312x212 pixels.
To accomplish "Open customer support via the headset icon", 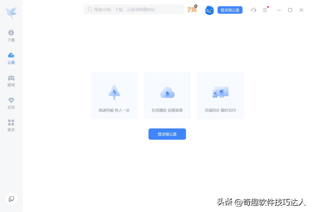I will point(253,10).
